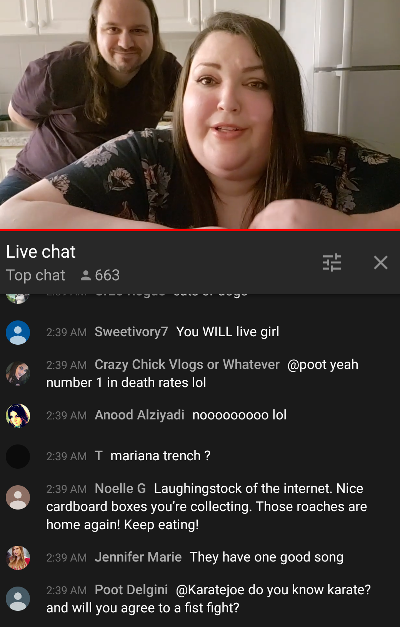Open the Top chat mode dropdown
Viewport: 400px width, 627px height.
(36, 275)
